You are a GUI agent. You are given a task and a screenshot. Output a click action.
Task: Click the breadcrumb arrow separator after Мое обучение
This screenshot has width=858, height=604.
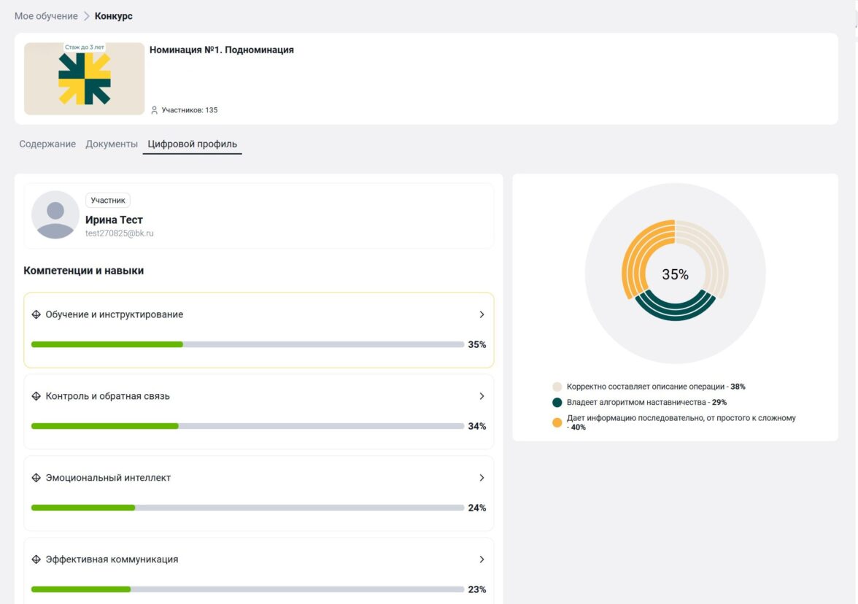coord(86,16)
